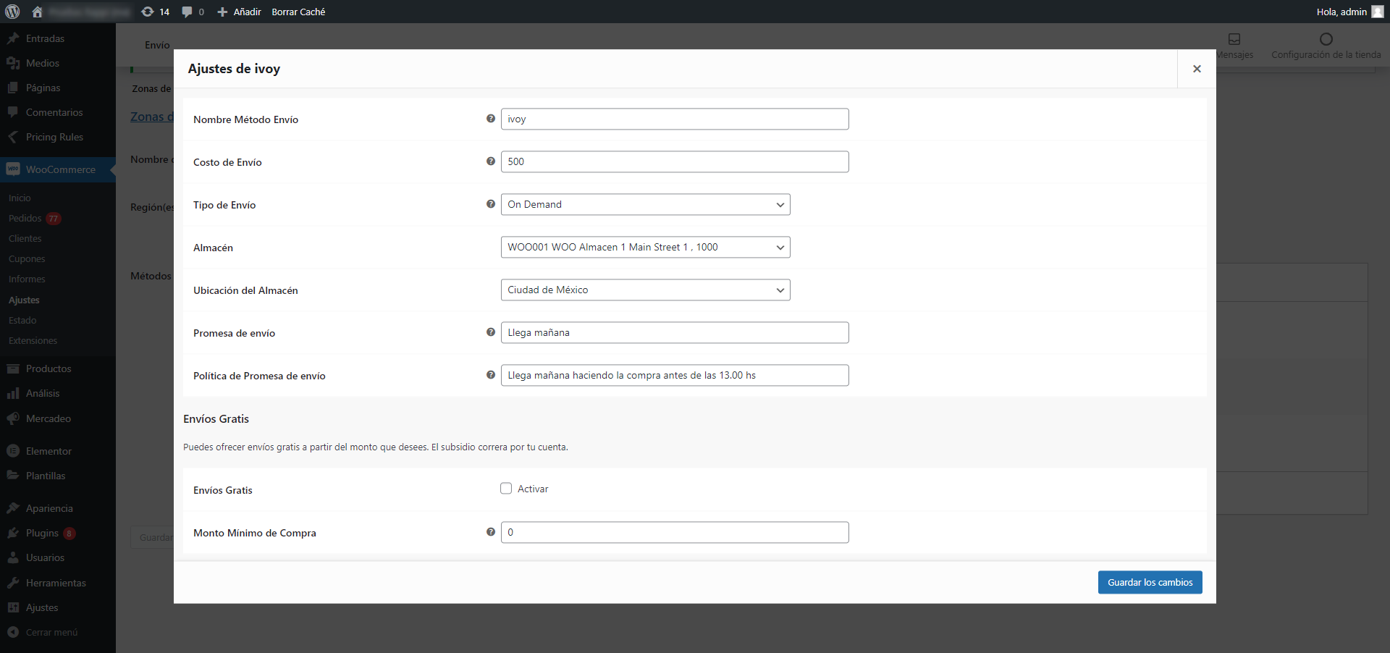Focus the Promesa de envío field

click(675, 332)
